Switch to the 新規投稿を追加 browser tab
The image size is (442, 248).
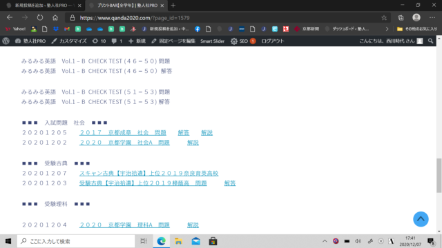click(x=44, y=6)
